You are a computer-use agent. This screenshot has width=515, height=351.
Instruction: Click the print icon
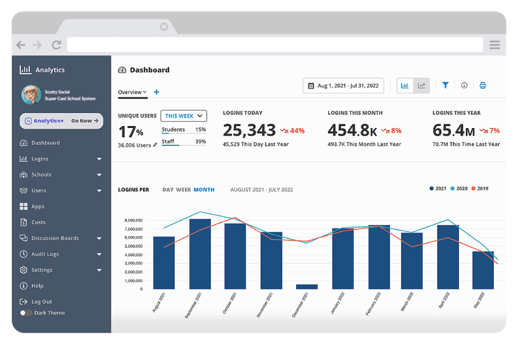pos(483,86)
